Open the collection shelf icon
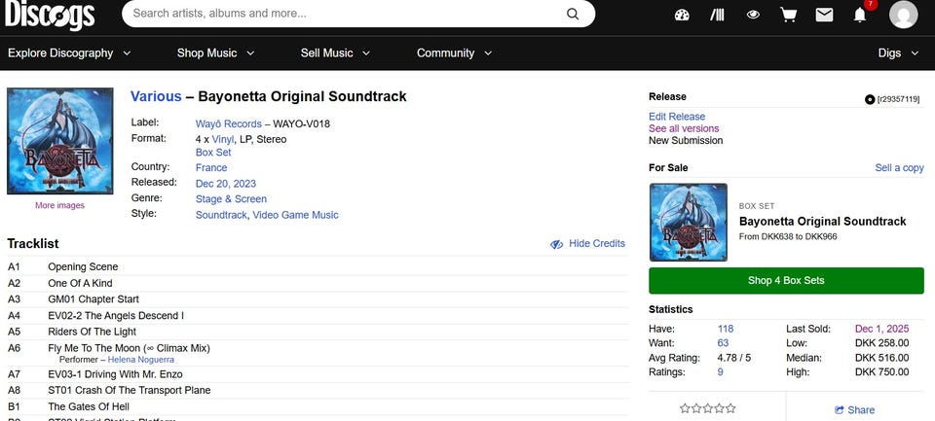The height and width of the screenshot is (421, 935). [718, 15]
